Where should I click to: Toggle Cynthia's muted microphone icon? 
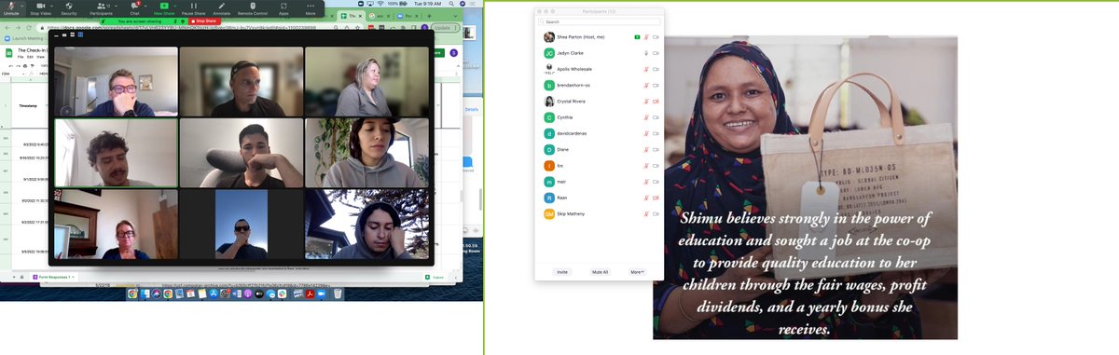pos(646,117)
